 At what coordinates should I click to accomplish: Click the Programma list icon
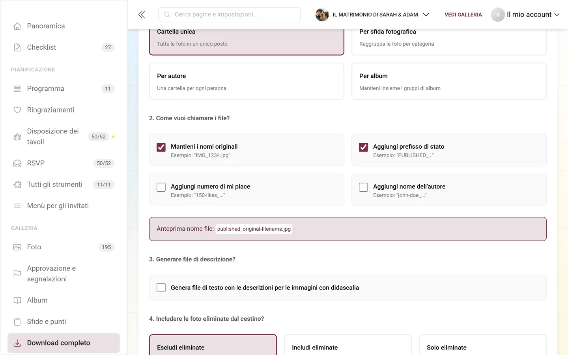click(x=17, y=89)
